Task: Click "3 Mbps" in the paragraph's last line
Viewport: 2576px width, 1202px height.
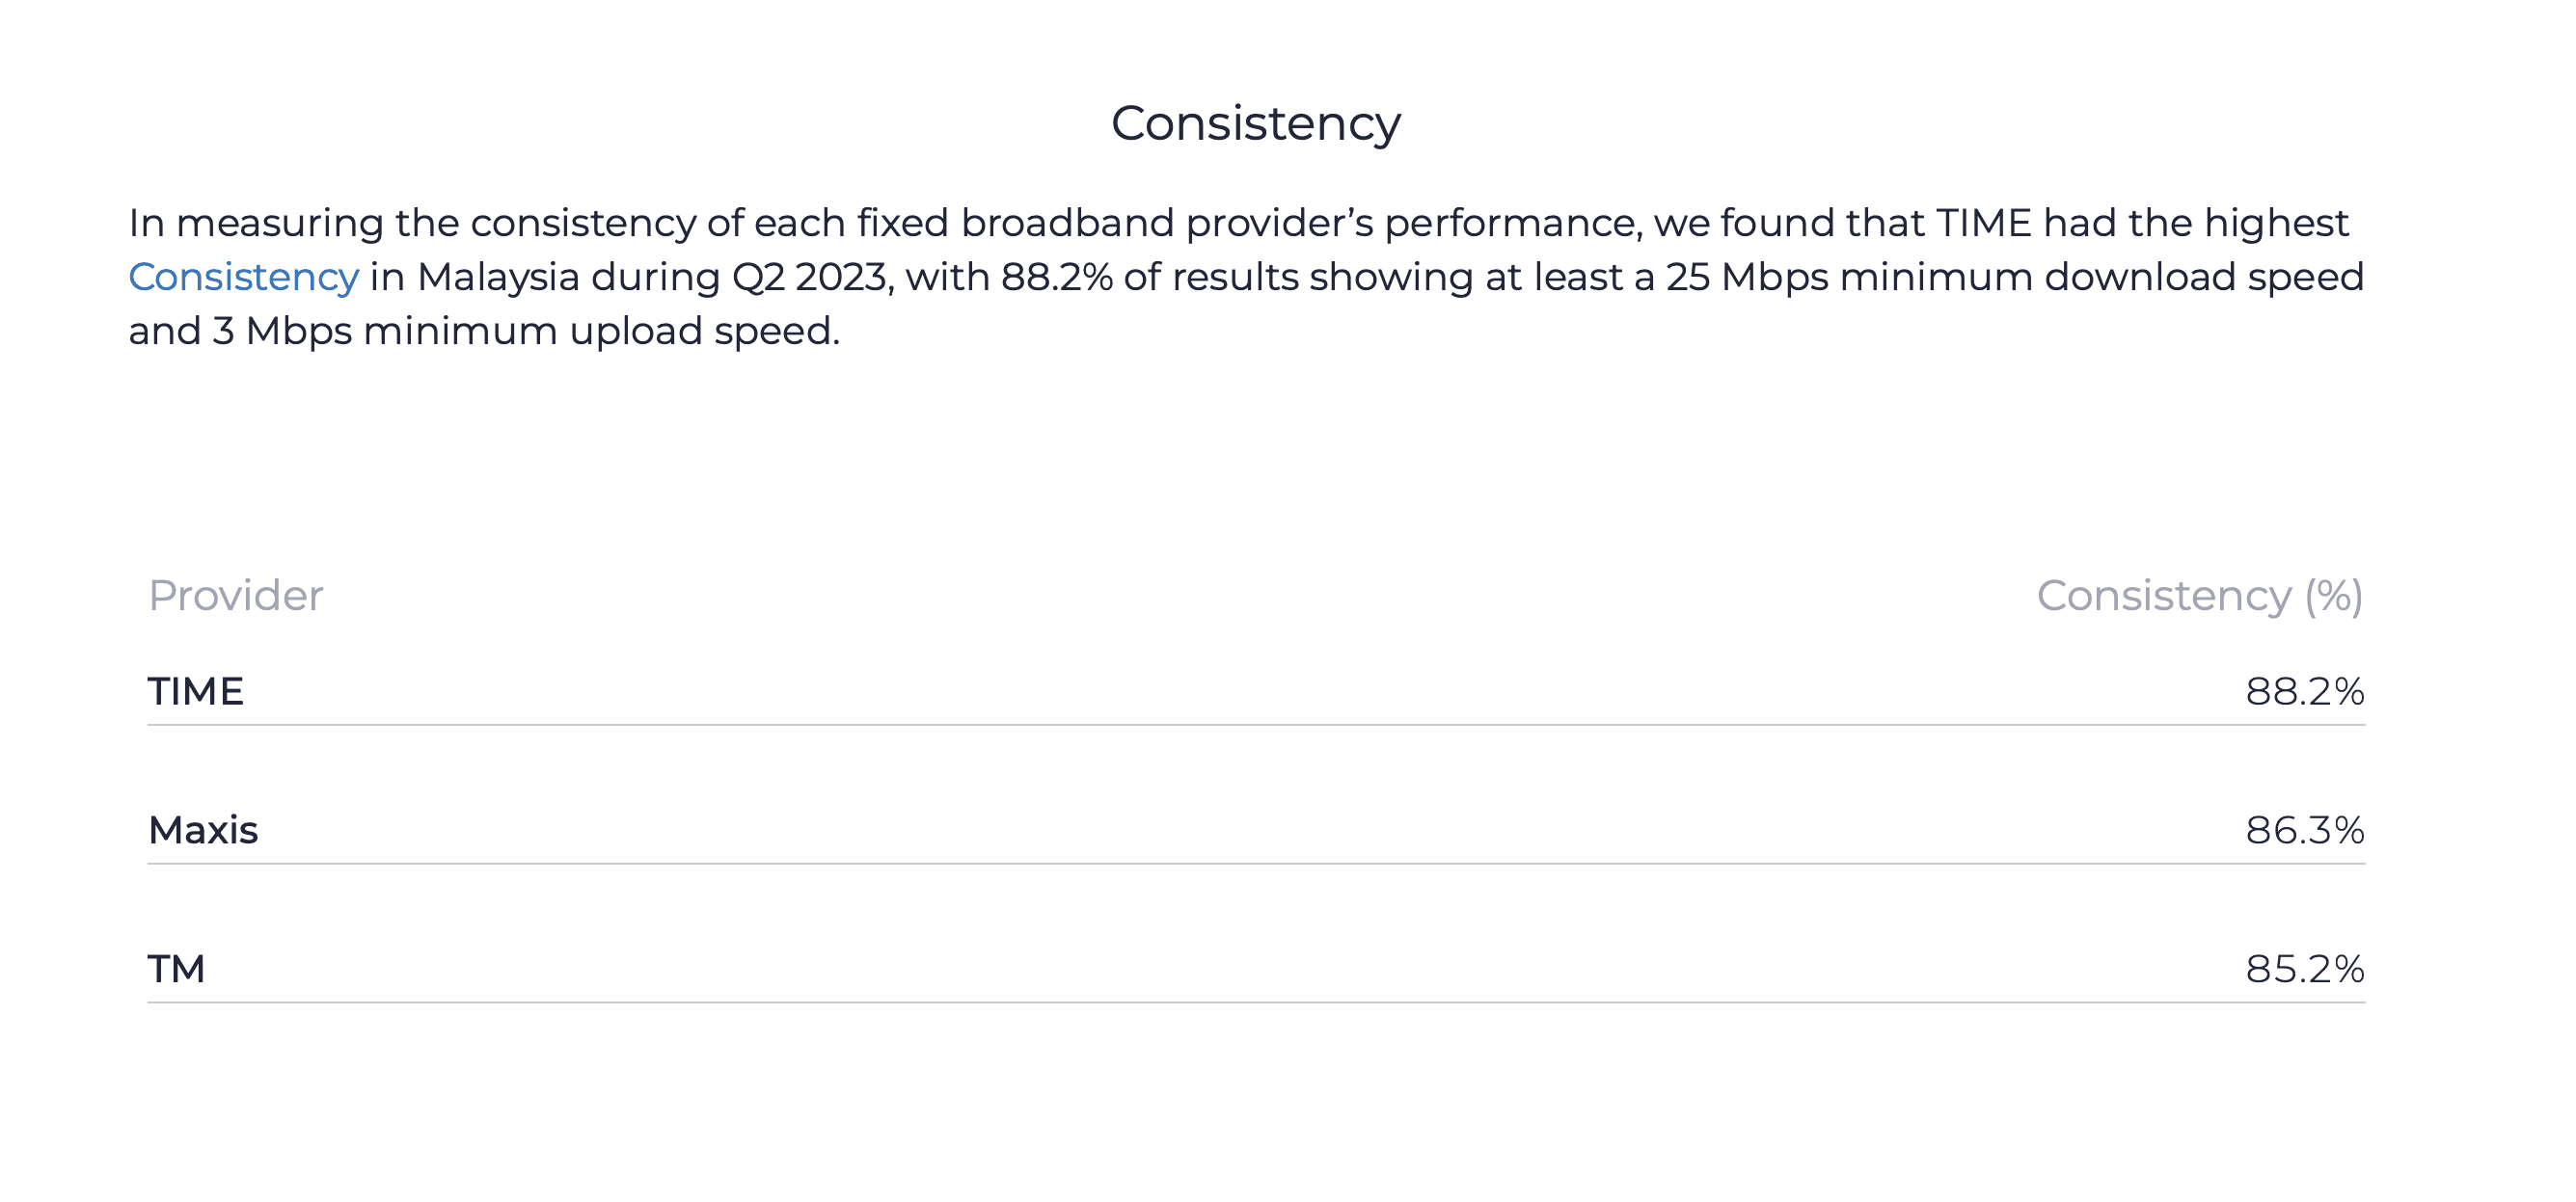Action: [x=281, y=331]
